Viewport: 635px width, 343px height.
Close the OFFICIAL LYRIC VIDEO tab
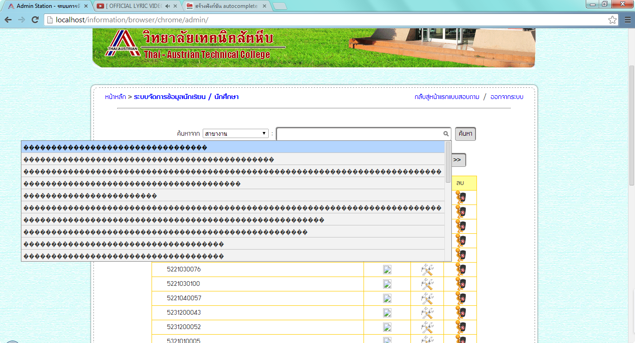(x=175, y=6)
